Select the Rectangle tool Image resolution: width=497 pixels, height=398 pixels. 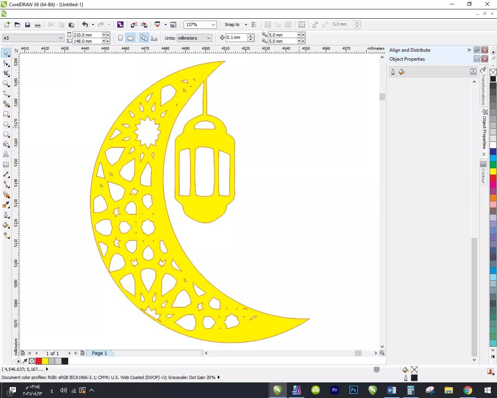(6, 114)
